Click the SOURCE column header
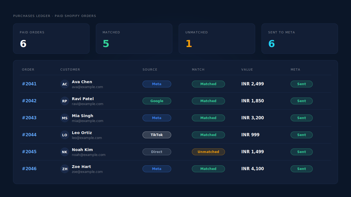 point(150,69)
